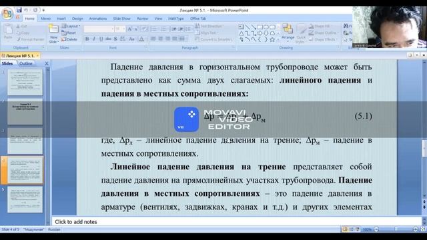Increase font size with Grow Font
Screen dimensions: 427x240
129,29
